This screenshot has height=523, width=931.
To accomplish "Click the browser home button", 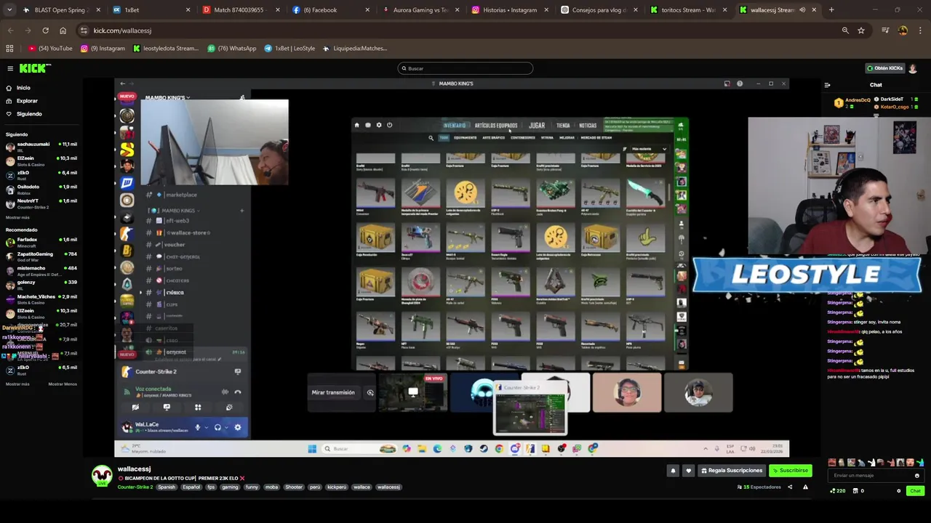I will click(63, 31).
